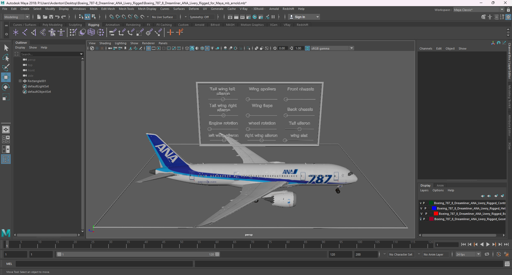Click the blue color swatch of Hel layer
This screenshot has width=512, height=275.
434,208
